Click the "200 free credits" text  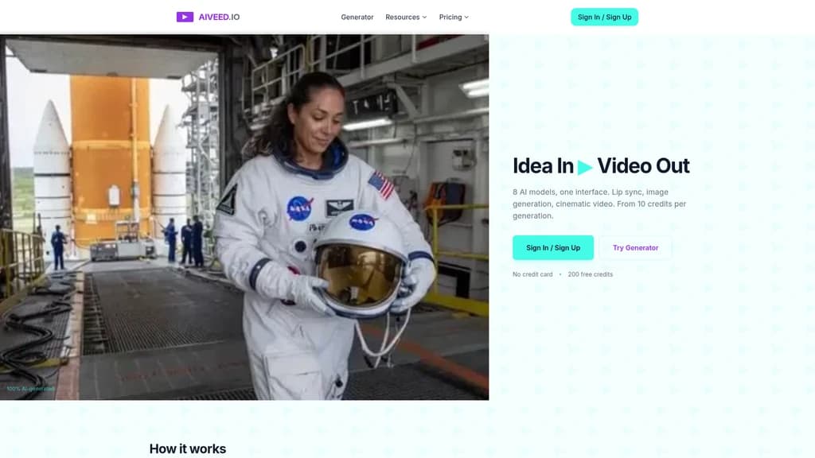click(x=590, y=274)
